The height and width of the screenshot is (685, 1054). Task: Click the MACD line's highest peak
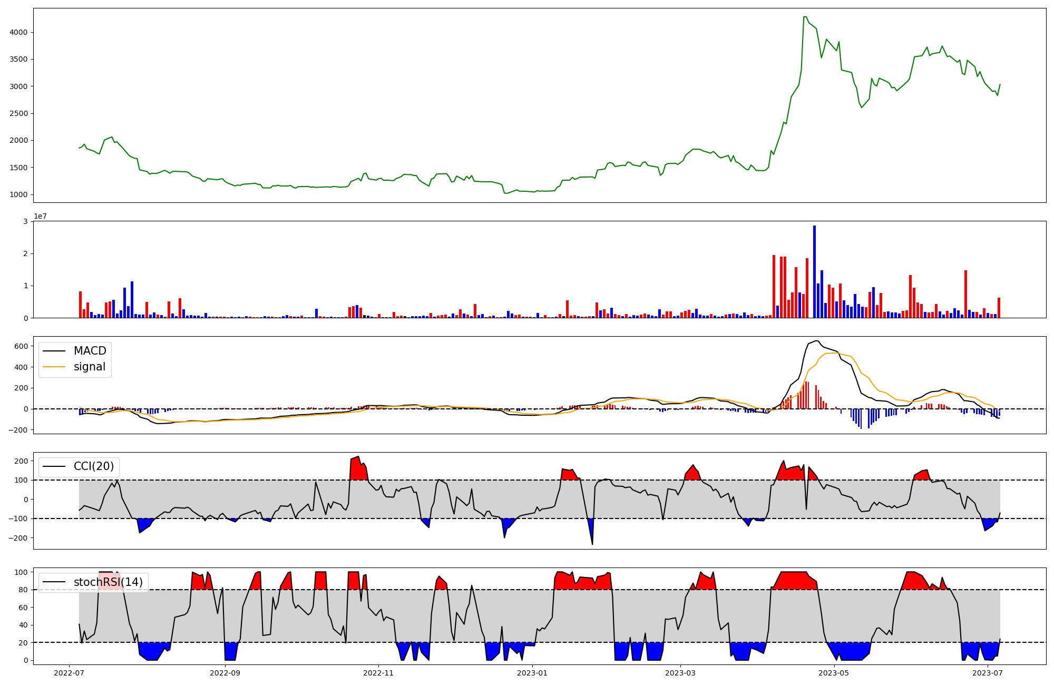[x=816, y=340]
